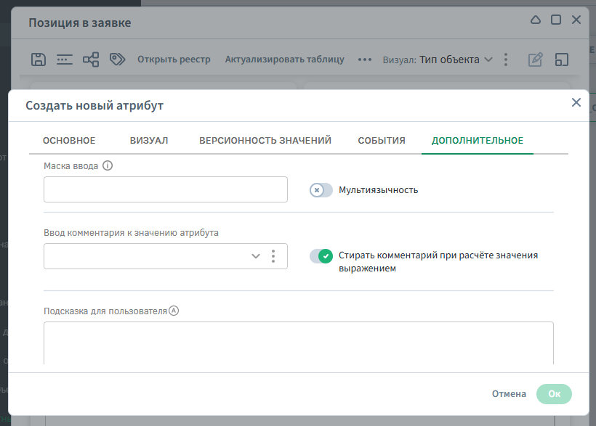Click the layout panel icon at toolbar right
596x426 pixels.
point(561,60)
